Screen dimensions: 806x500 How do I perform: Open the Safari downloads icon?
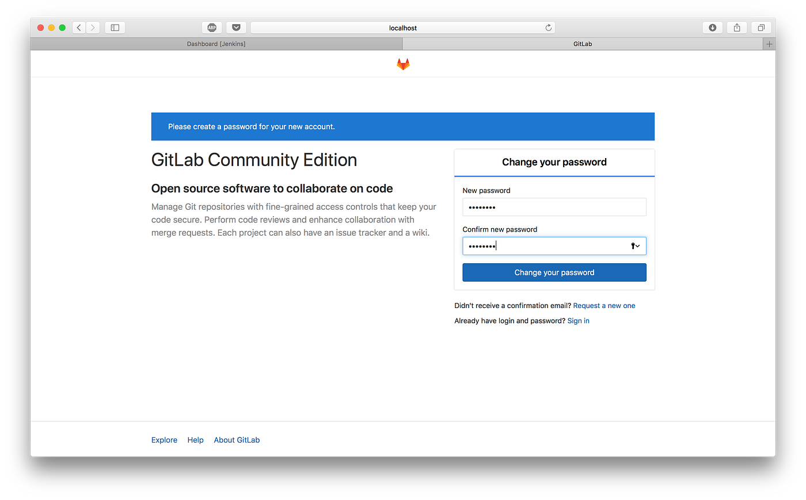[712, 27]
